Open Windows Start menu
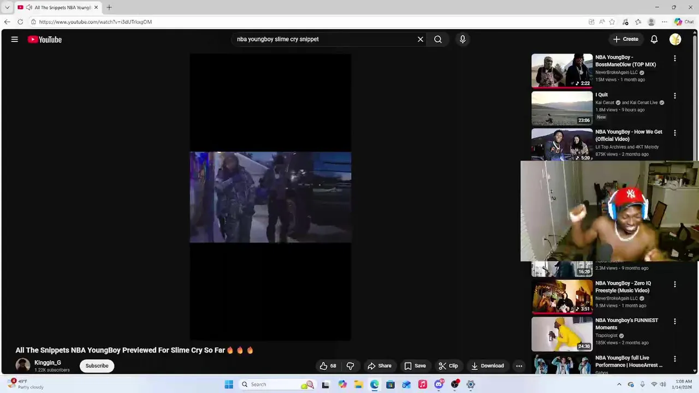 pyautogui.click(x=229, y=384)
